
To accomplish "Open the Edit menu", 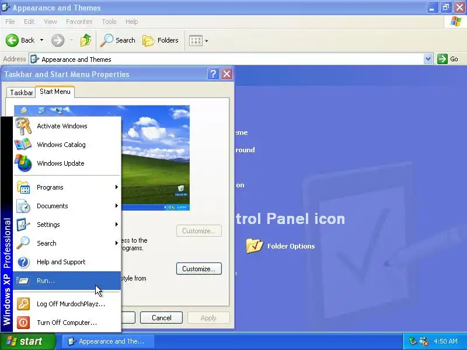I will point(29,22).
